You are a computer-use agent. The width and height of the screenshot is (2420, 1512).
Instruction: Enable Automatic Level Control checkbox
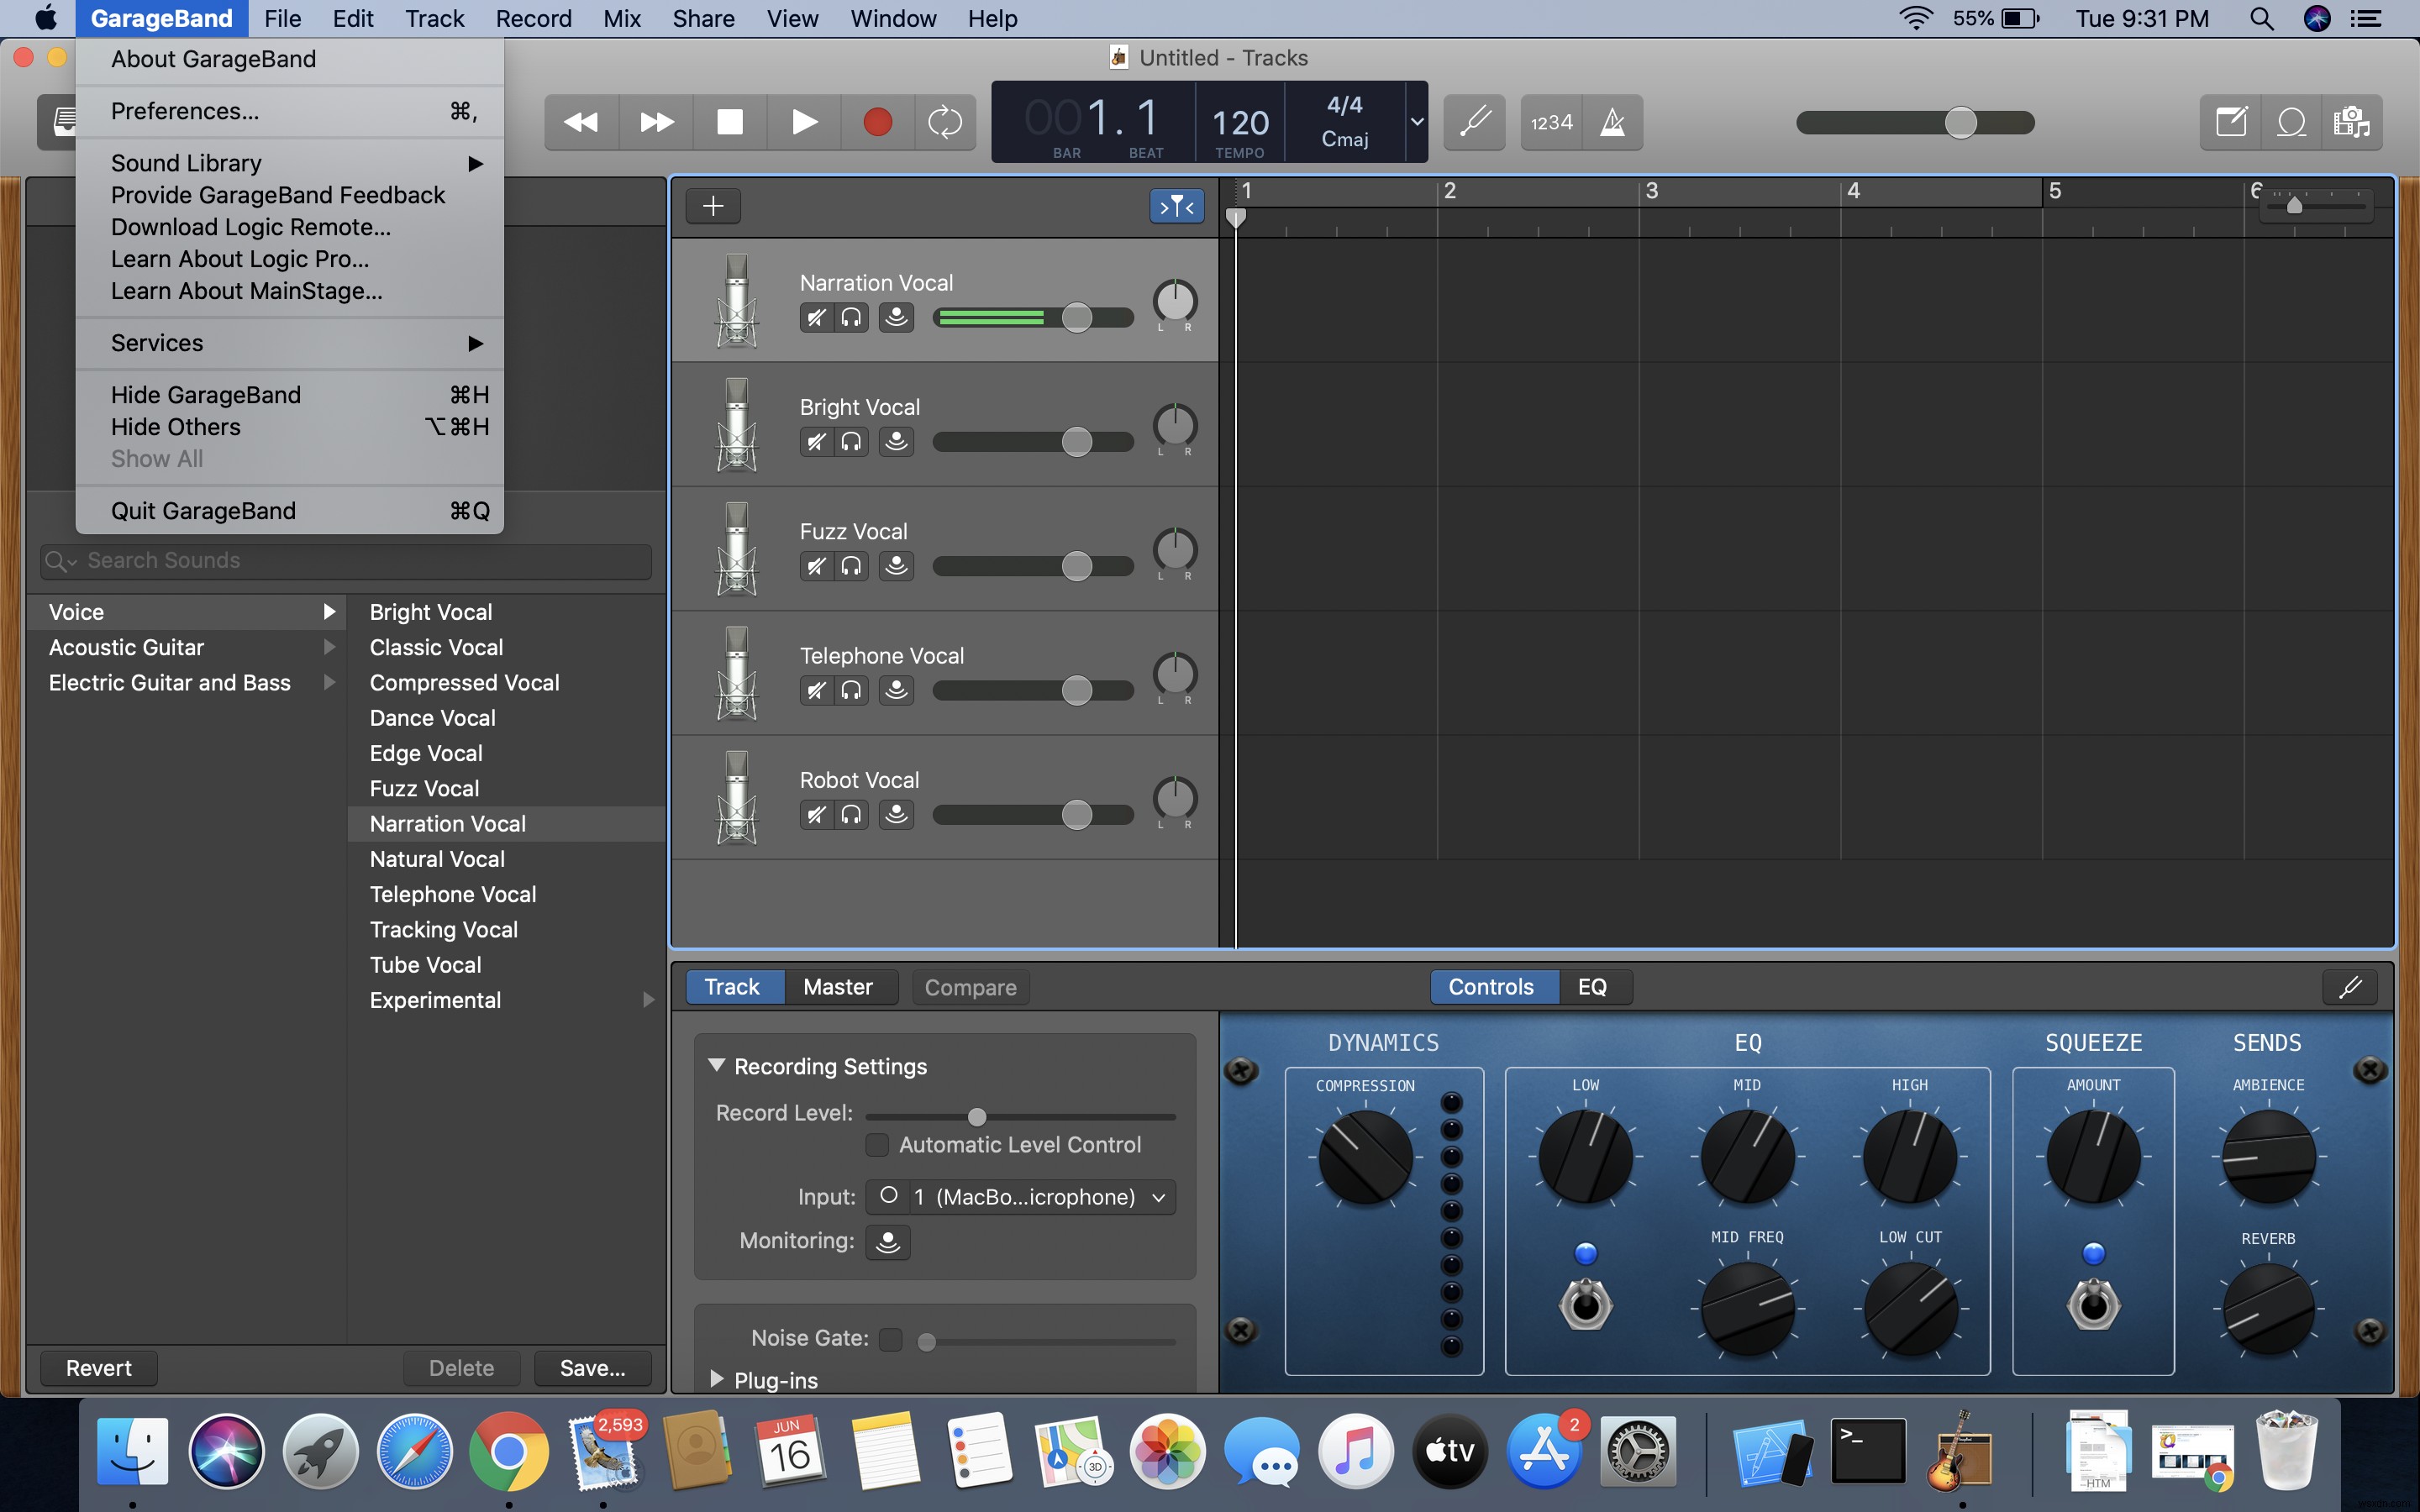(x=875, y=1144)
